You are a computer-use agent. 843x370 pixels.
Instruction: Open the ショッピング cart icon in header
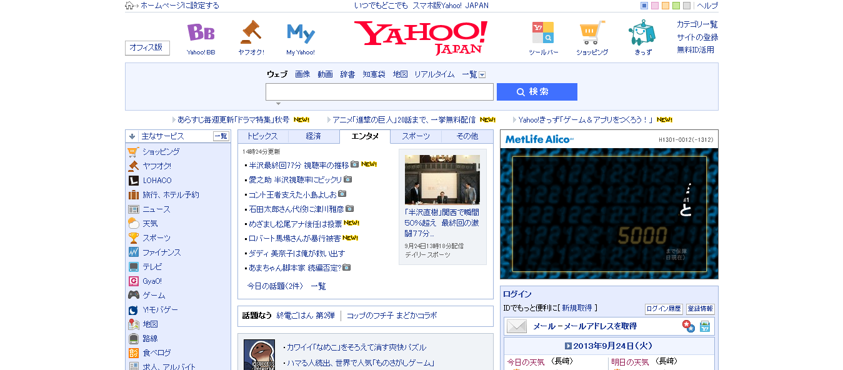(x=592, y=32)
